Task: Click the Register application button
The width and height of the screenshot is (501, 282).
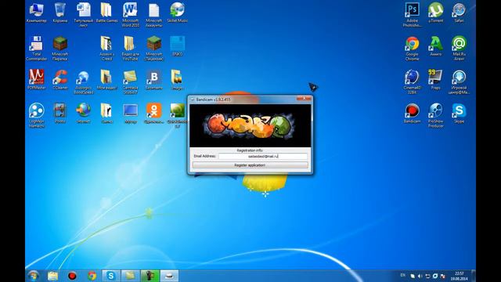Action: (x=250, y=165)
